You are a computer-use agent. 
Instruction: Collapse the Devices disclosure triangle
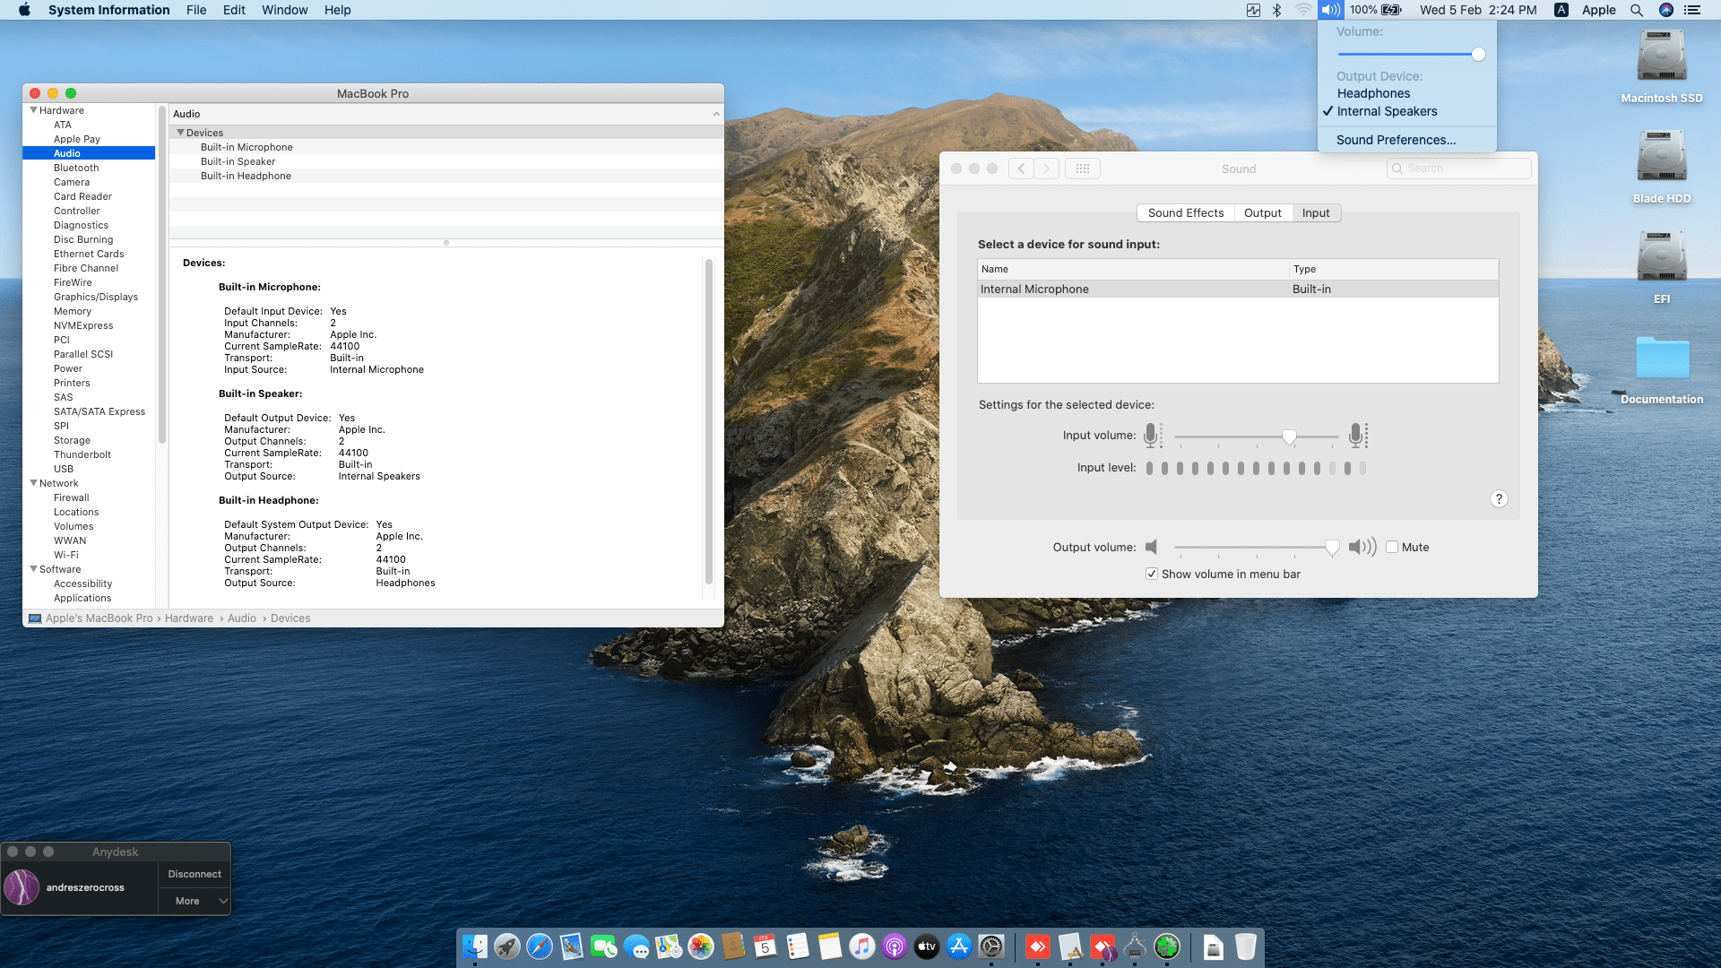coord(180,133)
